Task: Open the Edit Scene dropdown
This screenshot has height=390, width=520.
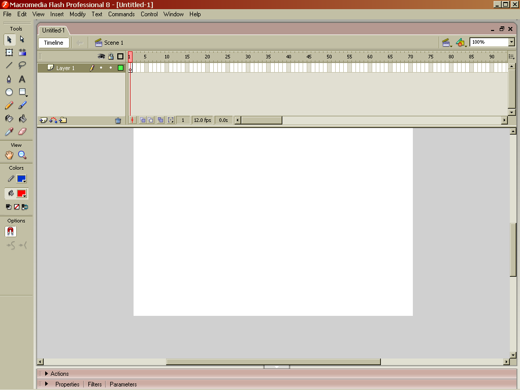Action: [447, 43]
